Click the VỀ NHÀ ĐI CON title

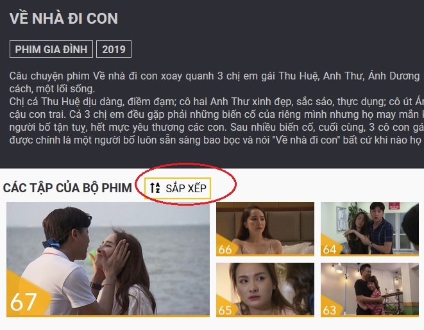tap(64, 19)
